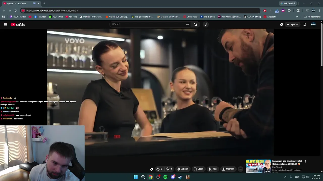This screenshot has height=181, width=323.
Task: Open the YouTube account avatar menu
Action: (x=313, y=24)
